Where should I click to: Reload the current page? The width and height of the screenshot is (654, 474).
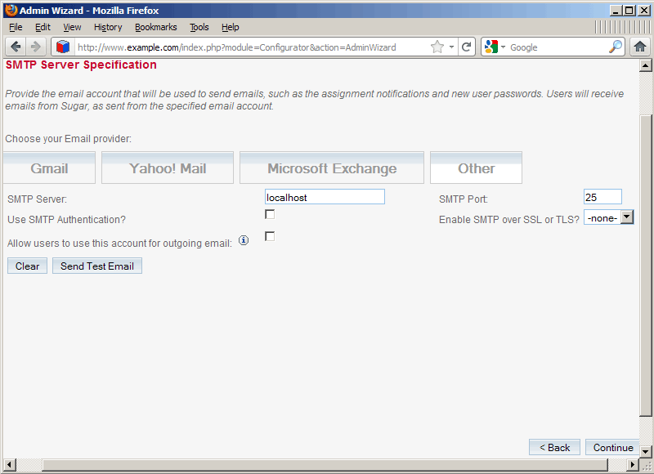[466, 47]
